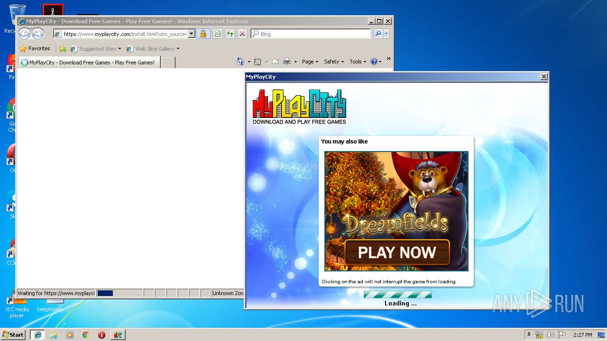This screenshot has width=607, height=341.
Task: Open the Favorites star button
Action: pyautogui.click(x=35, y=48)
